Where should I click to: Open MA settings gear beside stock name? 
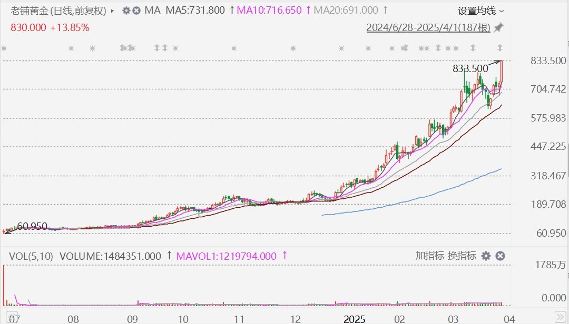click(126, 11)
